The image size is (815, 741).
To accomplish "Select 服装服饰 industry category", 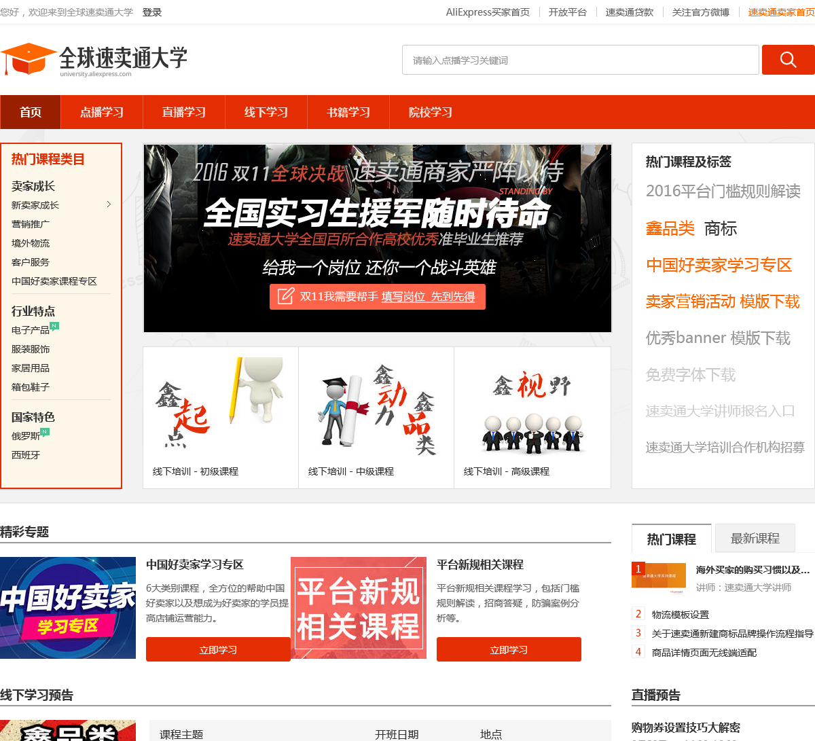I will (31, 349).
